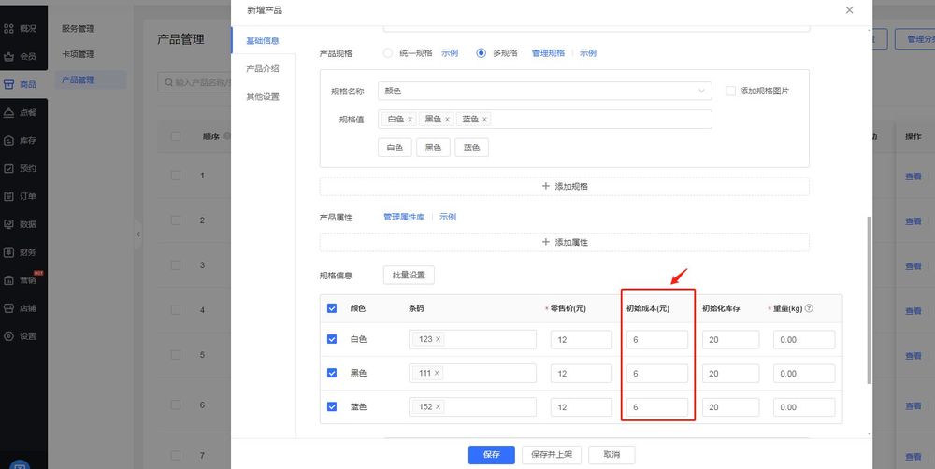Expand the 规格名称 颜色 dropdown
The height and width of the screenshot is (469, 935).
[x=702, y=91]
